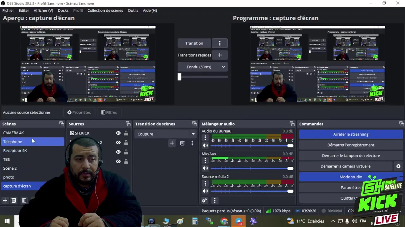Mute Mic/Aux speaker

(205, 168)
